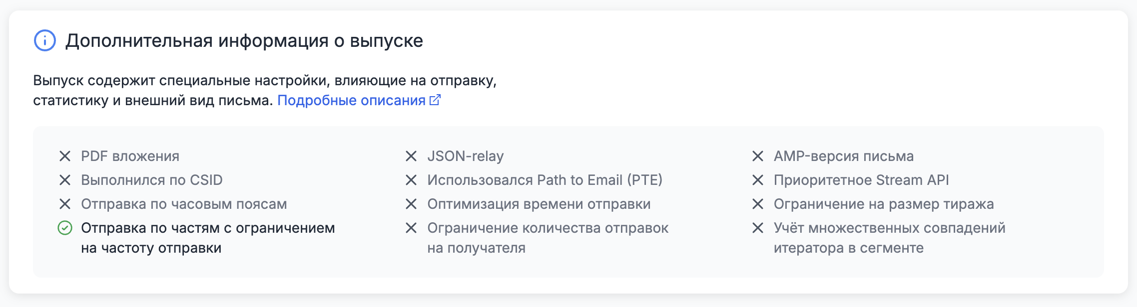The width and height of the screenshot is (1137, 307).
Task: Click the X icon beside AMP-версия письма
Action: tap(758, 156)
